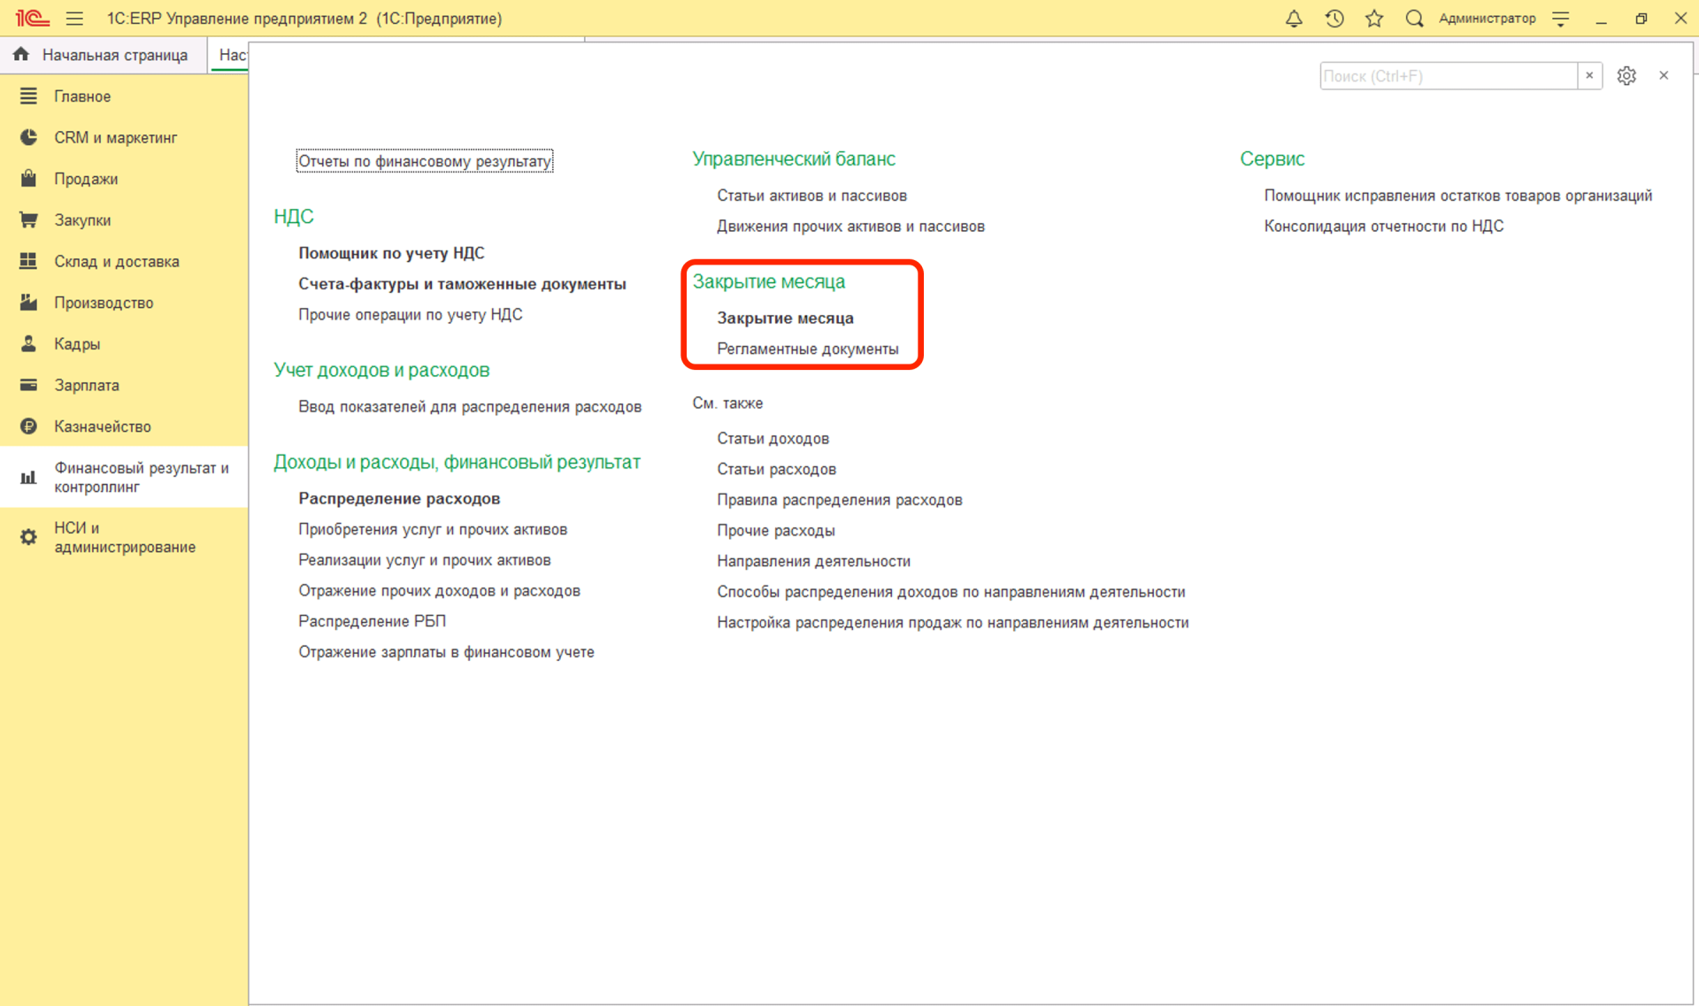Click the global search magnifier icon
Screen dimensions: 1699x1006
click(x=1414, y=19)
